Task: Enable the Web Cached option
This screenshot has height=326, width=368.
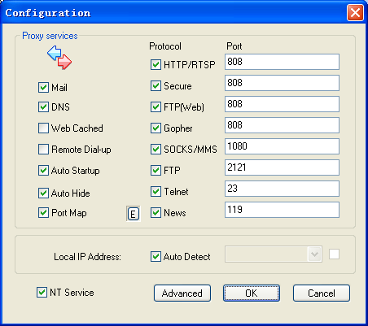Action: pos(43,128)
